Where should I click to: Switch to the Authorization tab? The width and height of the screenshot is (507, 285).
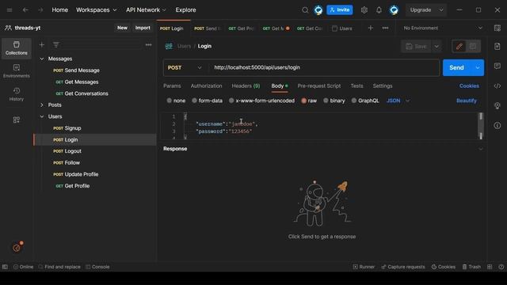point(206,86)
